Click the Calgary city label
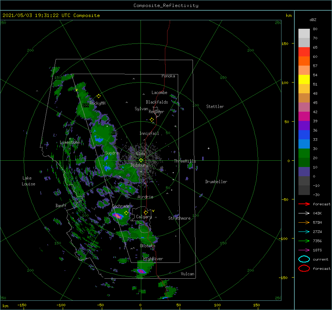This screenshot has width=332, height=310. pyautogui.click(x=144, y=217)
